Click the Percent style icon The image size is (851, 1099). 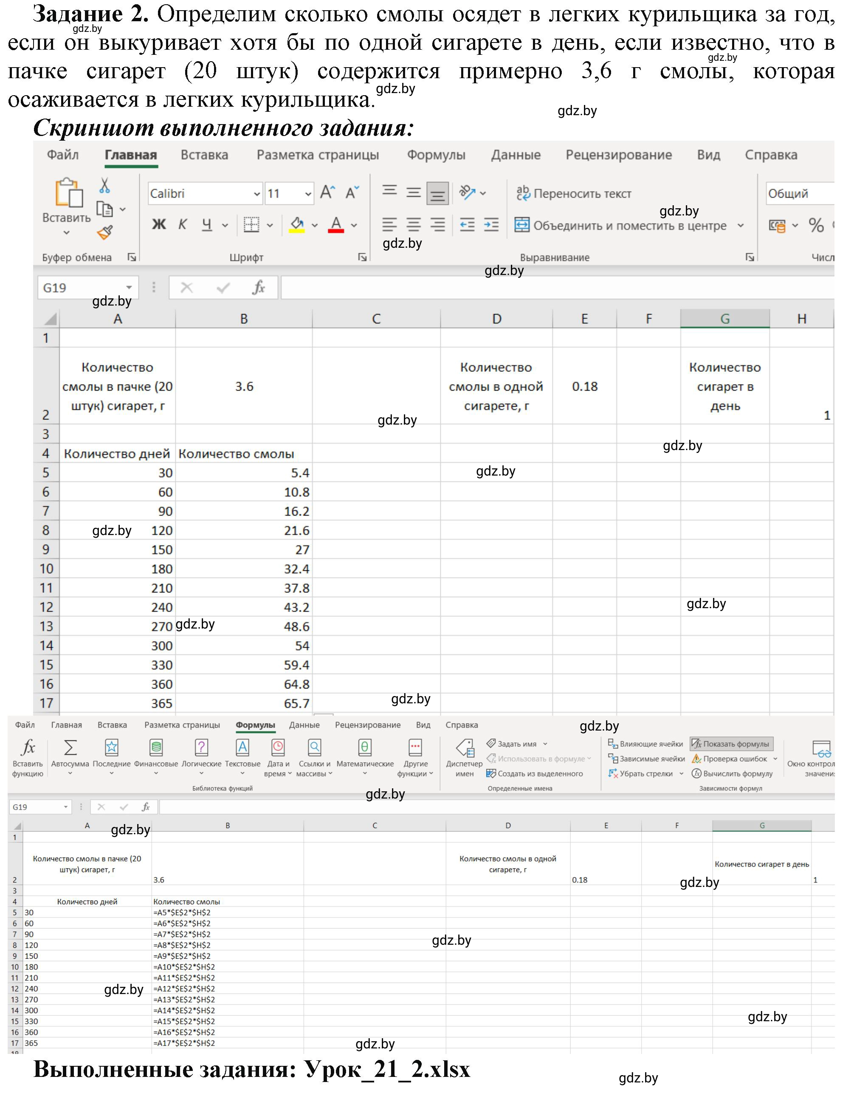pyautogui.click(x=816, y=225)
